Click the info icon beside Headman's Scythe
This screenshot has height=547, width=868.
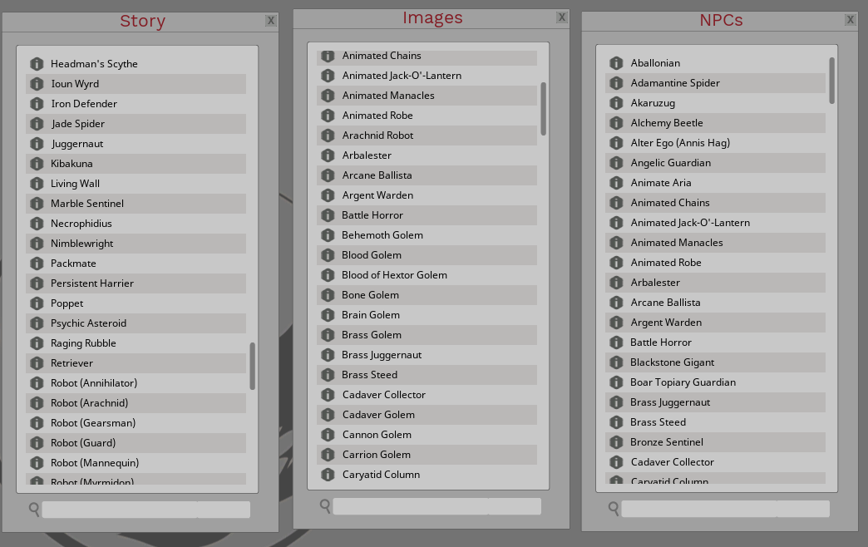coord(37,63)
